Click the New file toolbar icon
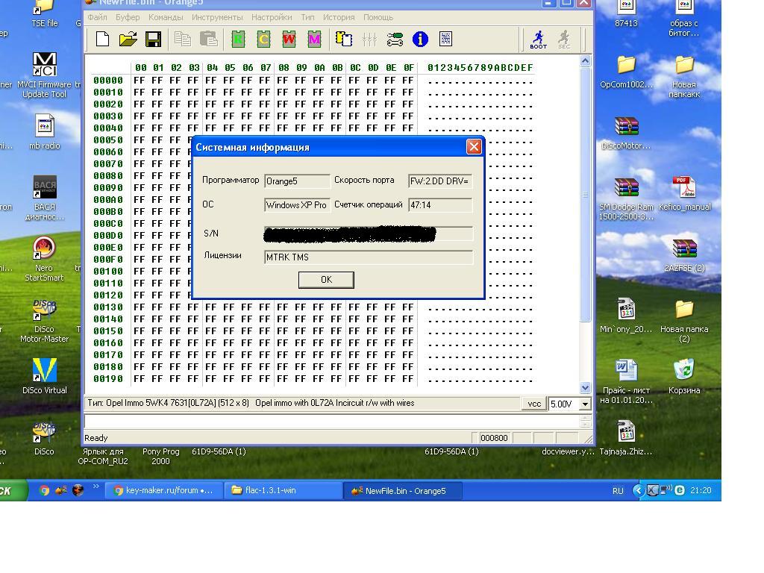This screenshot has height=573, width=764. click(x=102, y=39)
